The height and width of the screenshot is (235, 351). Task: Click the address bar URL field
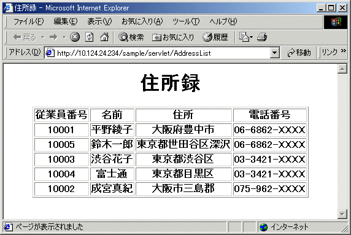[162, 53]
